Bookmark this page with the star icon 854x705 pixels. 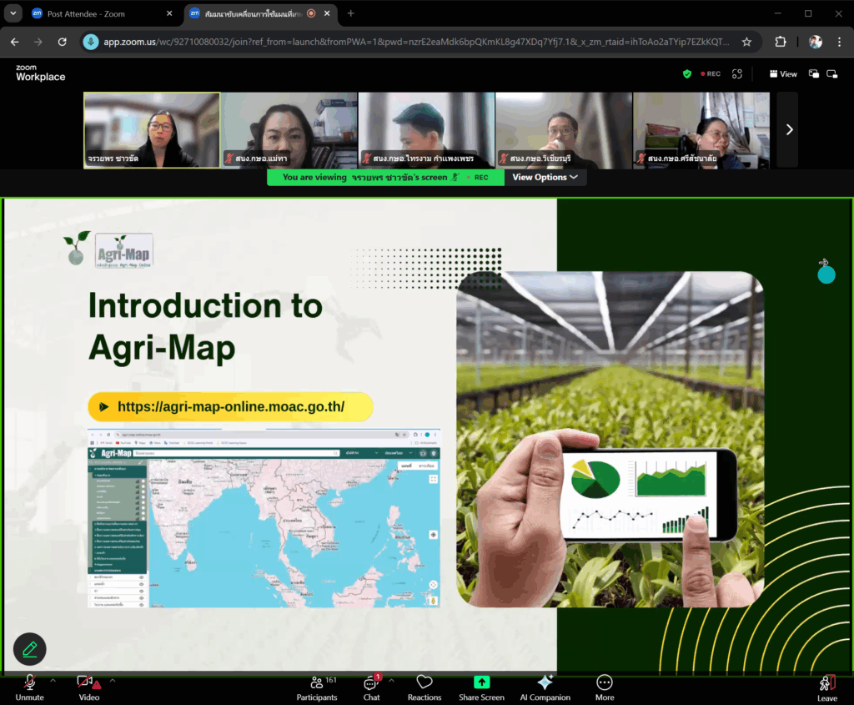746,42
